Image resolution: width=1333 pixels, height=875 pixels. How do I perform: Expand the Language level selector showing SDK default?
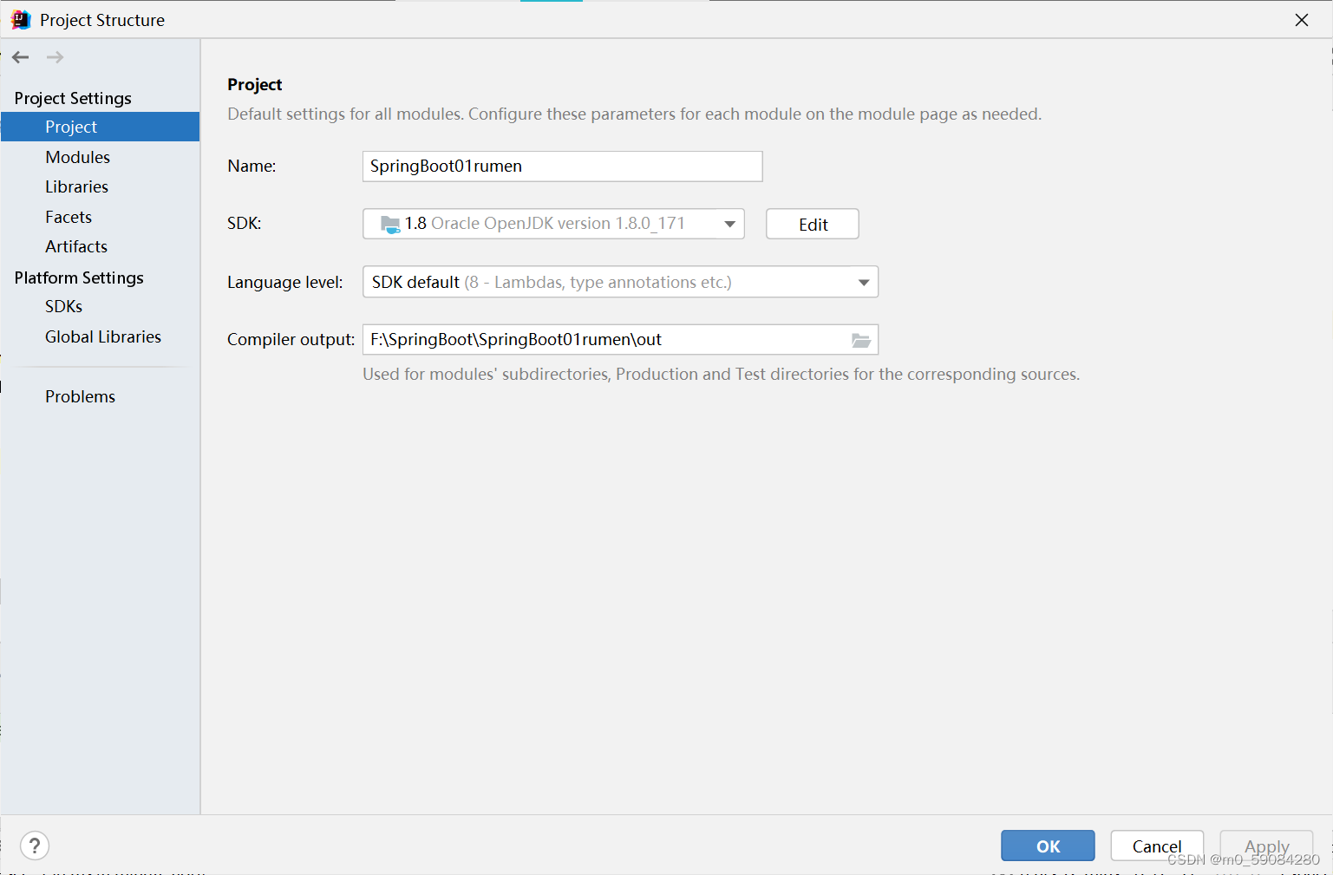click(863, 282)
